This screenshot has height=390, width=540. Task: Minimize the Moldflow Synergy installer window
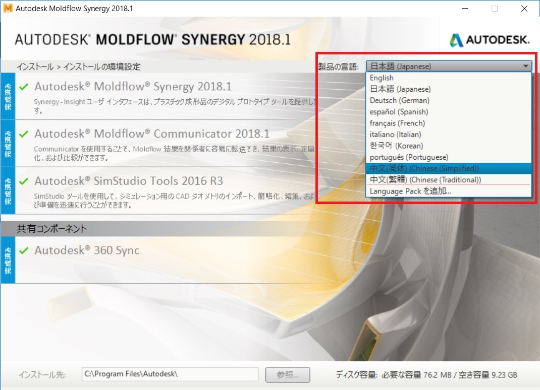click(x=465, y=8)
